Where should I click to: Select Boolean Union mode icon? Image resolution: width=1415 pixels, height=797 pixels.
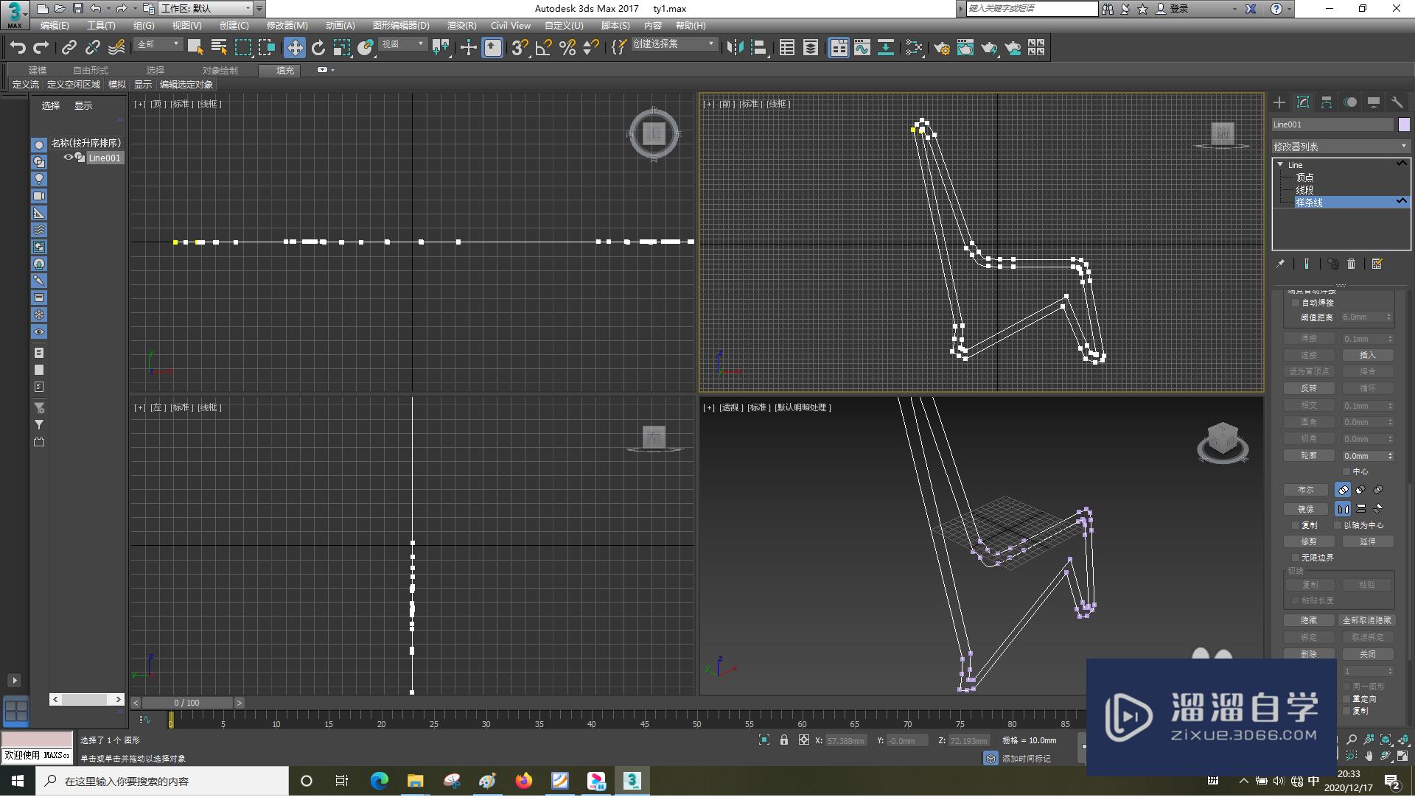1343,490
